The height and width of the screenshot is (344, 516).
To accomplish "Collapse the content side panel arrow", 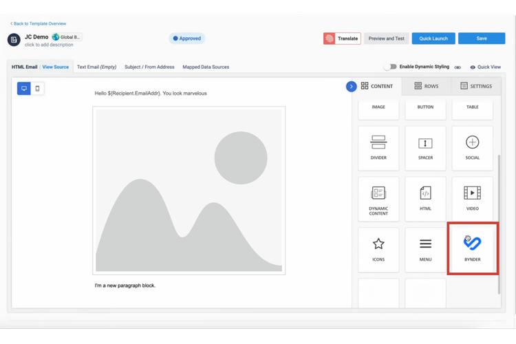I will click(x=351, y=87).
